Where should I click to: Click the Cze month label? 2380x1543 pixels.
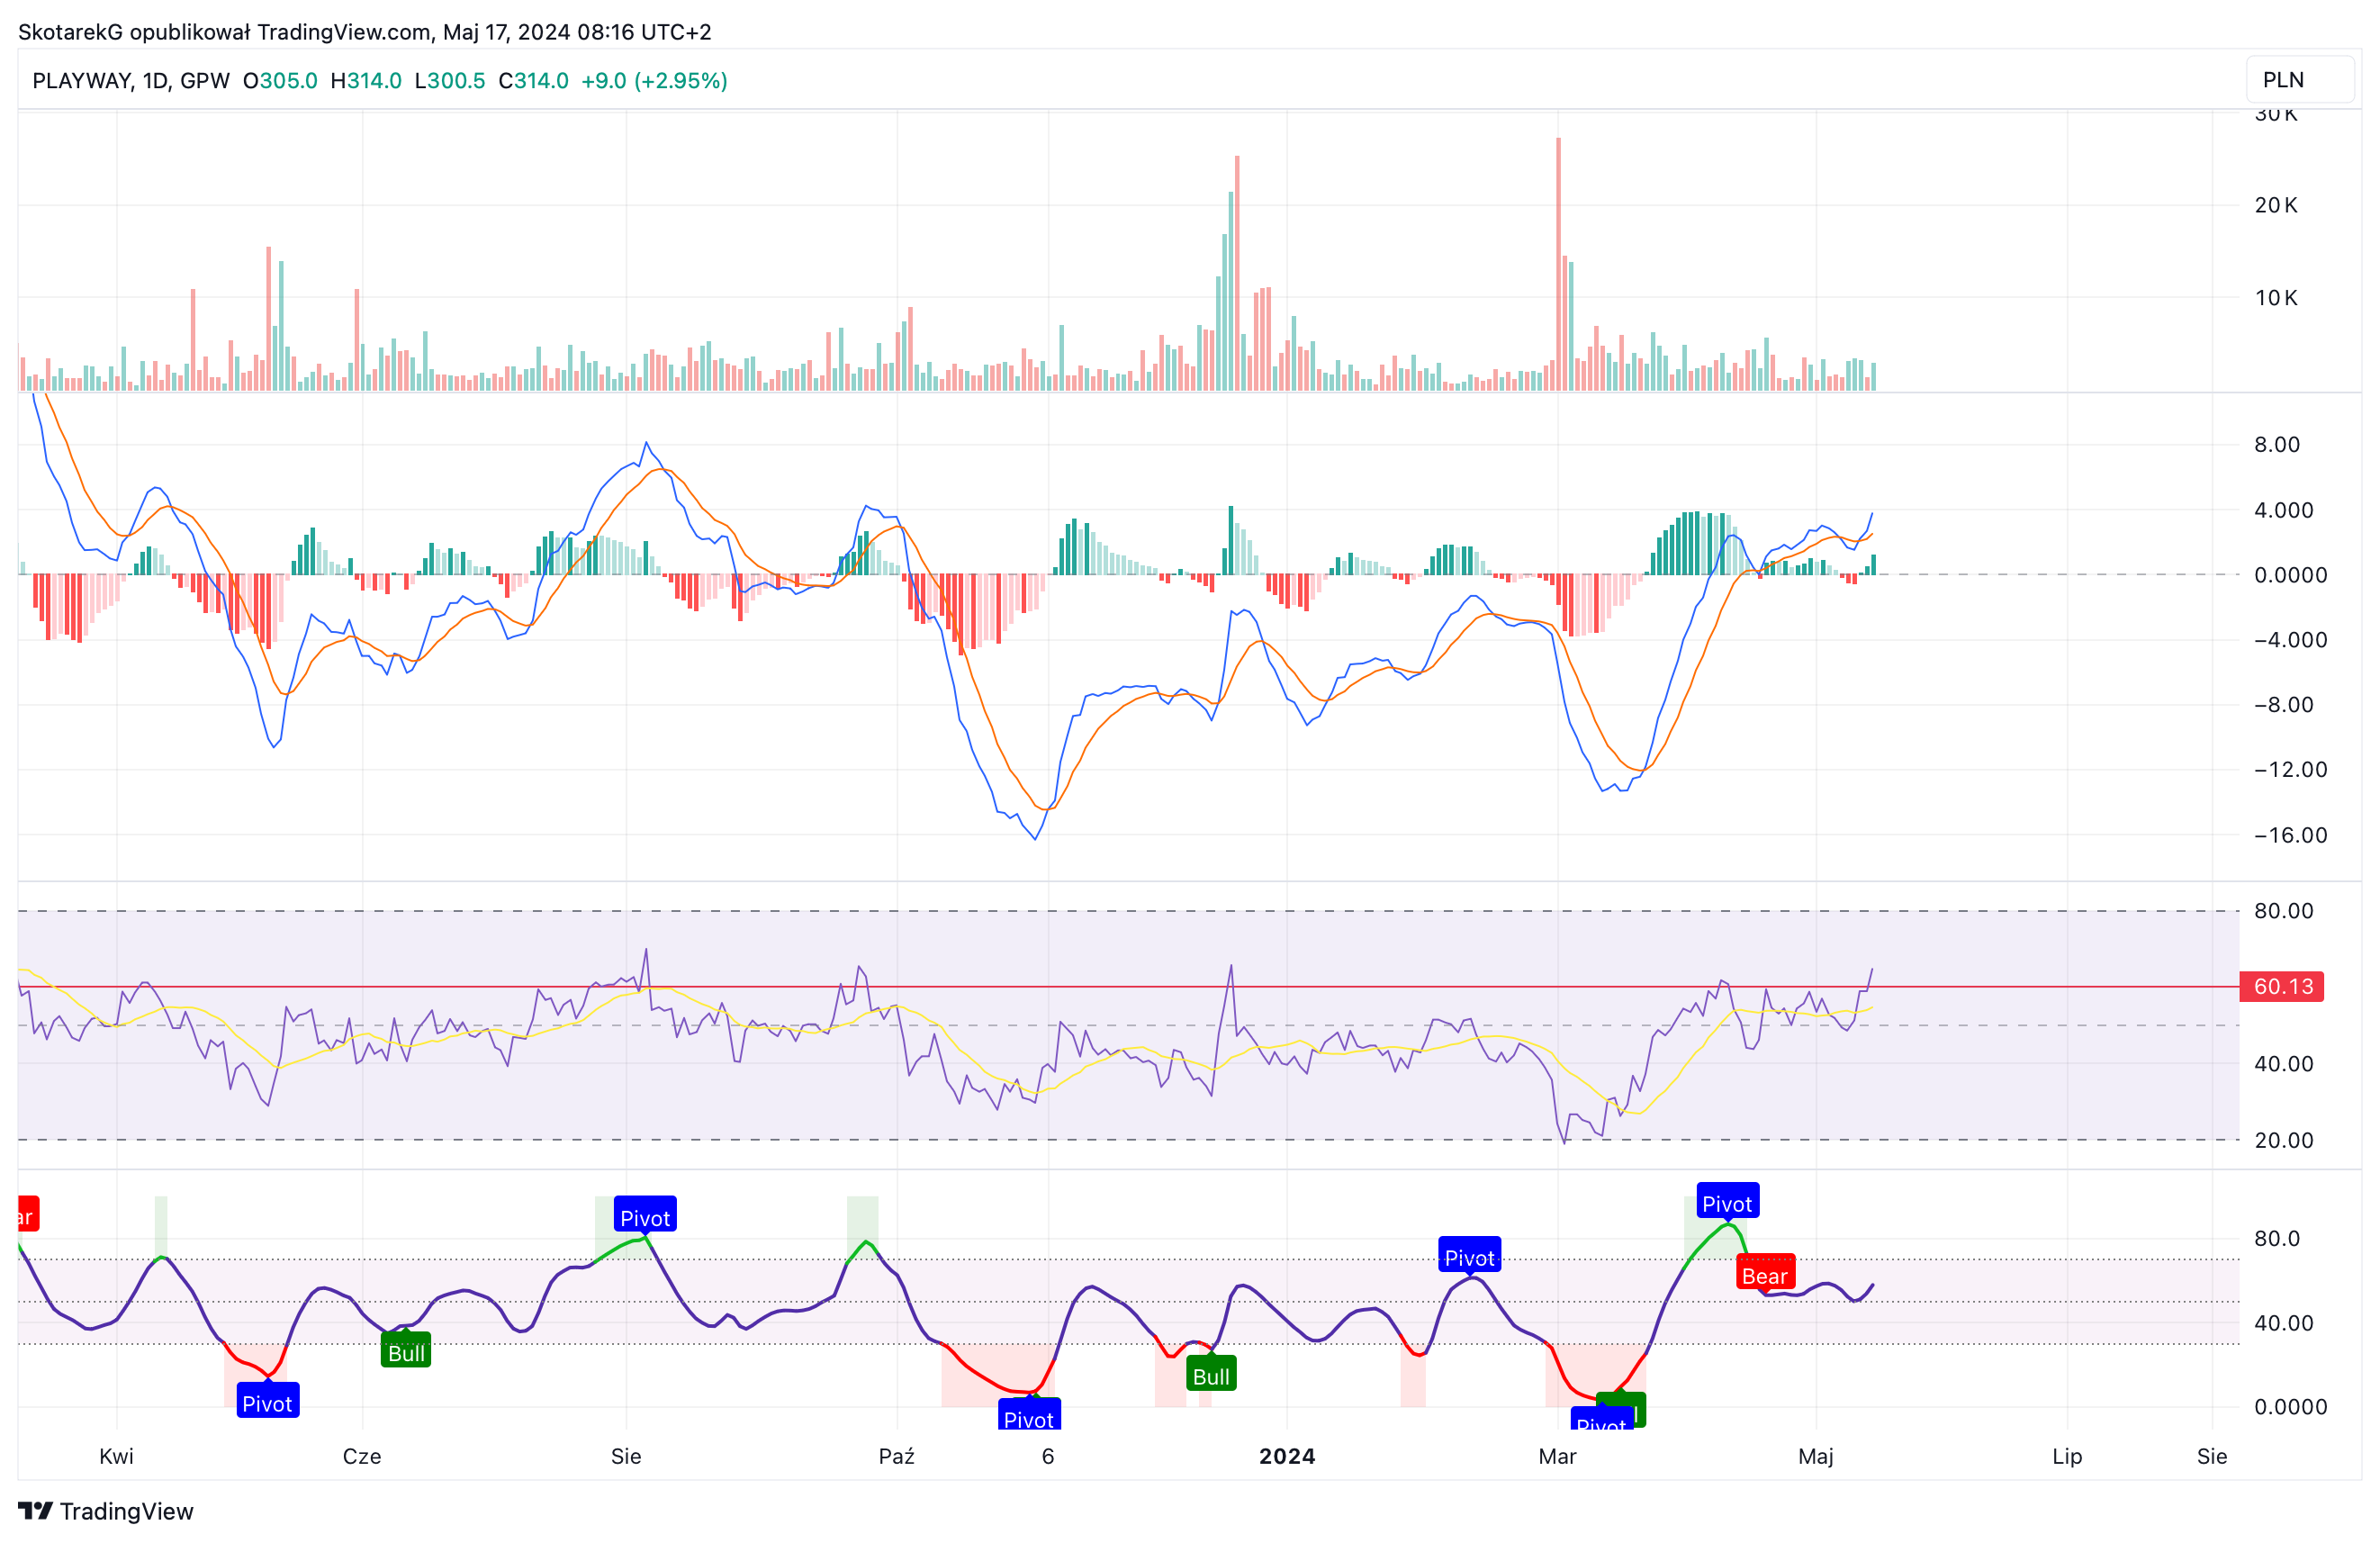point(362,1455)
